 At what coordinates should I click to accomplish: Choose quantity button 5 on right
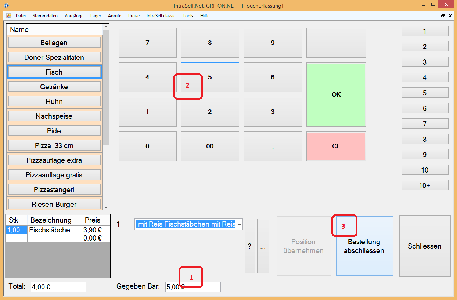tap(425, 93)
